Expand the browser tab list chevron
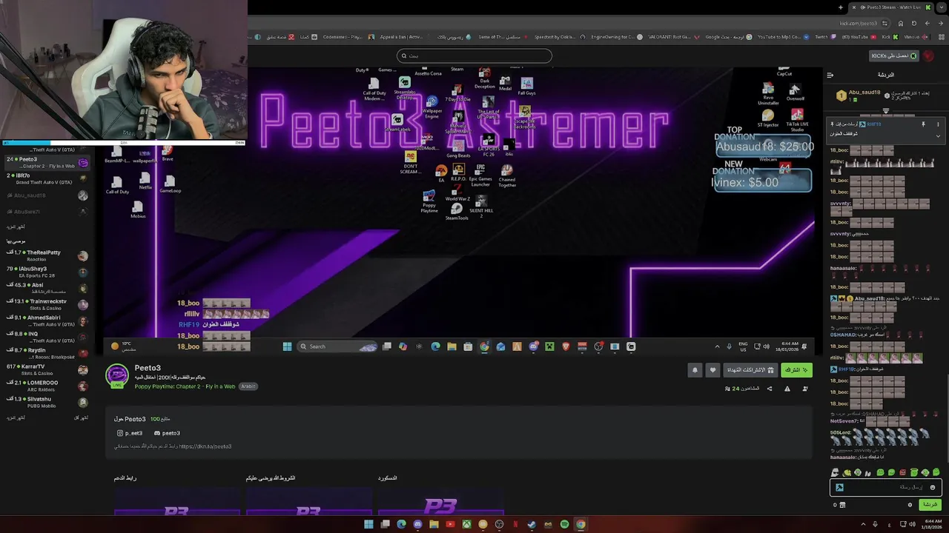Screen dimensions: 949x533 (x=942, y=7)
